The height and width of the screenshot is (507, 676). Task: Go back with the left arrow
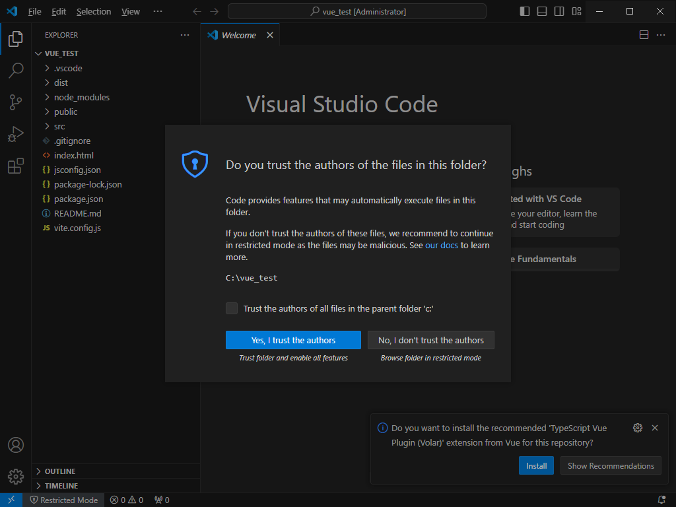[x=197, y=12]
